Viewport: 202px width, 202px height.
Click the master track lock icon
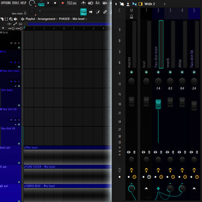click(x=132, y=17)
